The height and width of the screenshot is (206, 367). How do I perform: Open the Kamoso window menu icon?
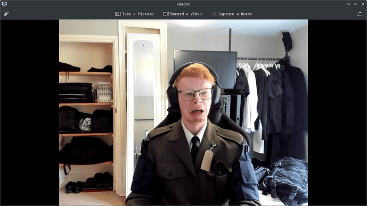tap(4, 4)
